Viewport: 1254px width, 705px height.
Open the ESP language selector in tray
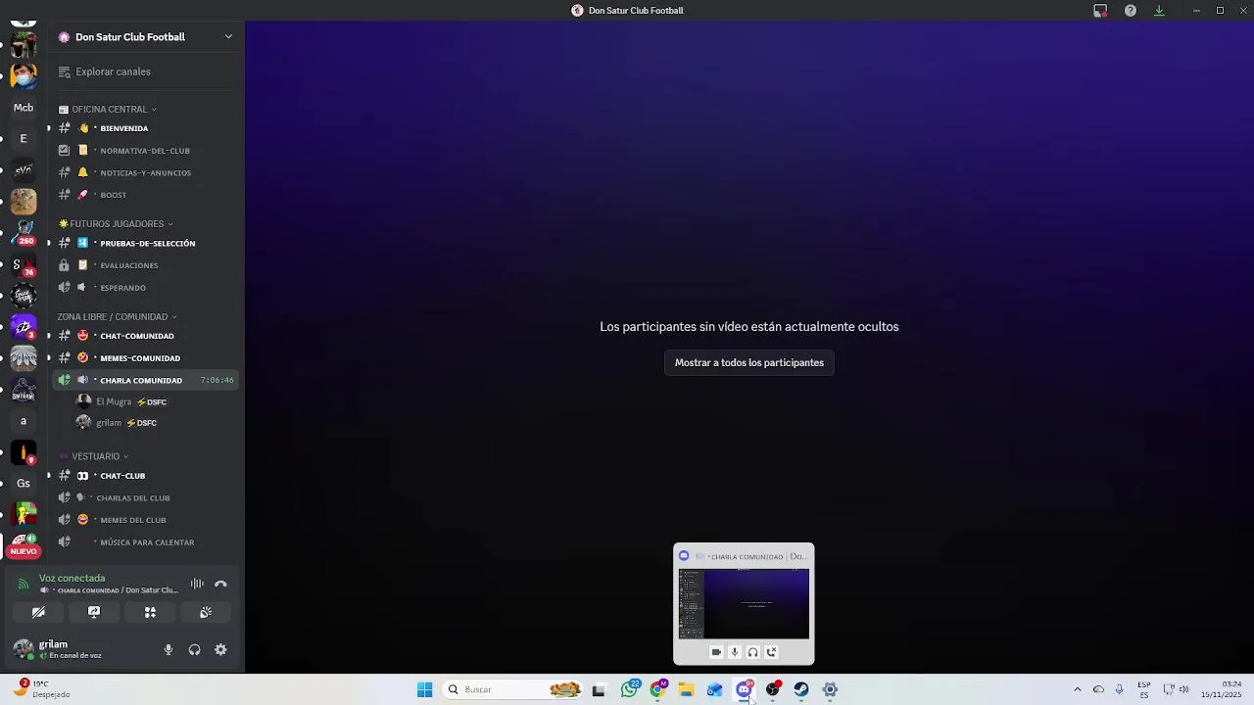pos(1144,689)
